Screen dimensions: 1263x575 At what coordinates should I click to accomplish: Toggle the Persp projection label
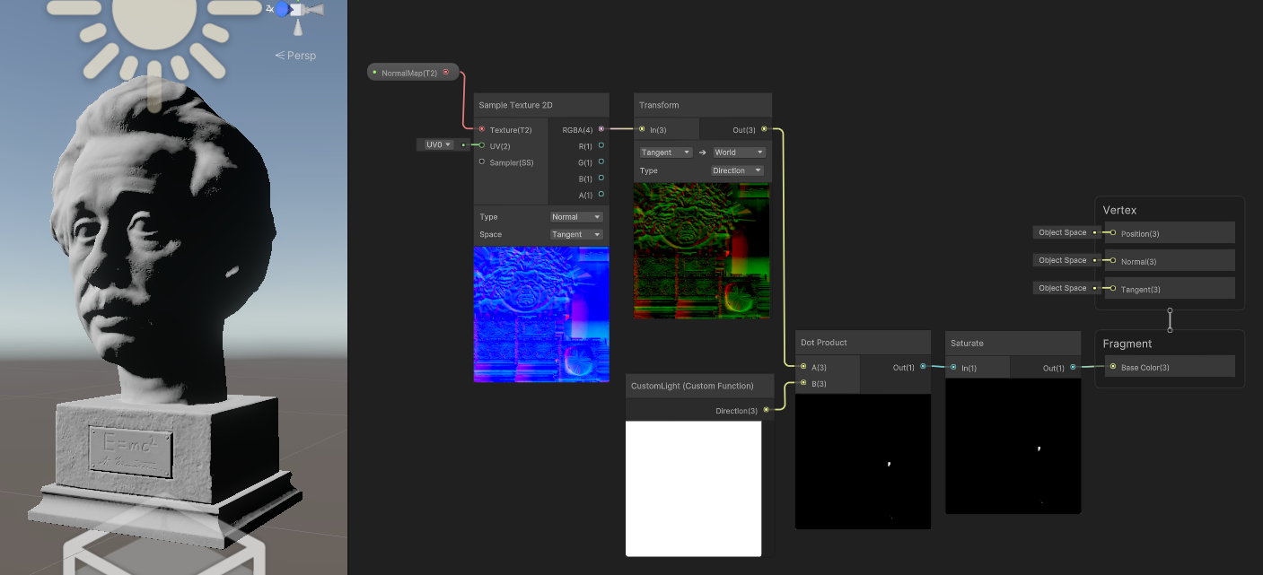pyautogui.click(x=295, y=55)
